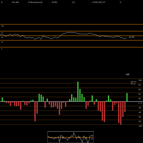143x143 pixels.
Task: Click the RSI axis label 100
Action: click(x=2, y=26)
